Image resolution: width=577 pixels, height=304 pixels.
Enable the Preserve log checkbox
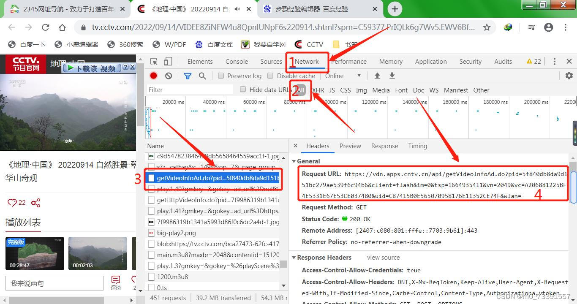pos(221,76)
